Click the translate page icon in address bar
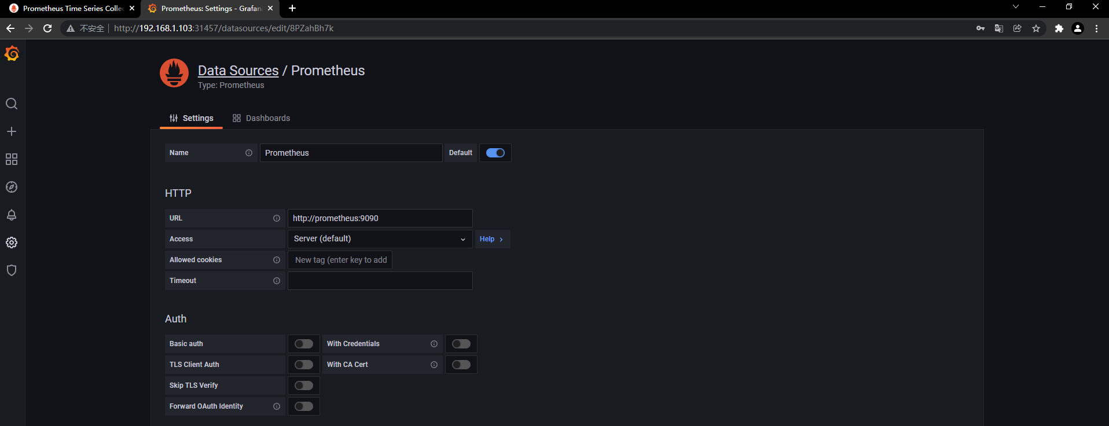This screenshot has width=1109, height=426. coord(999,28)
